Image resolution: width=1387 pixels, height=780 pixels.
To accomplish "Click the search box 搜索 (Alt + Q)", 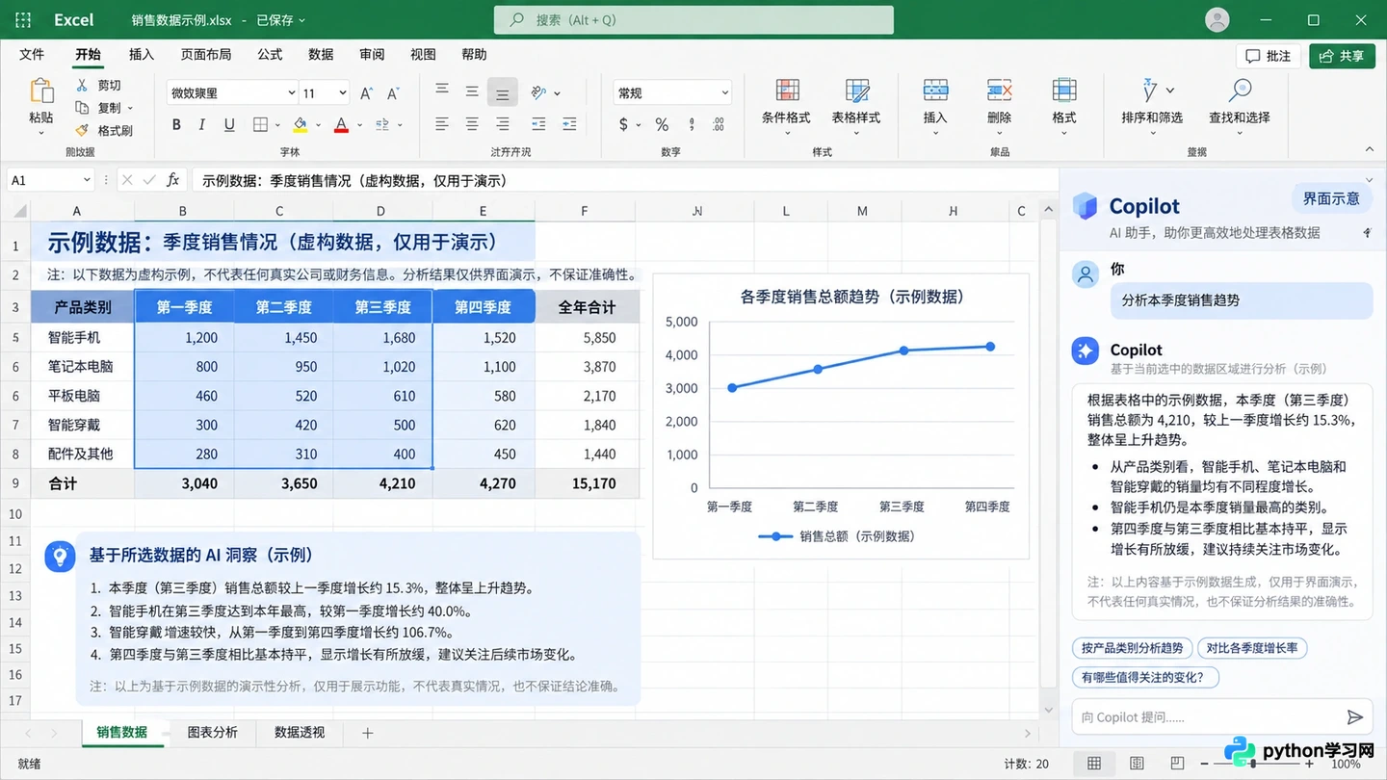I will (x=693, y=20).
